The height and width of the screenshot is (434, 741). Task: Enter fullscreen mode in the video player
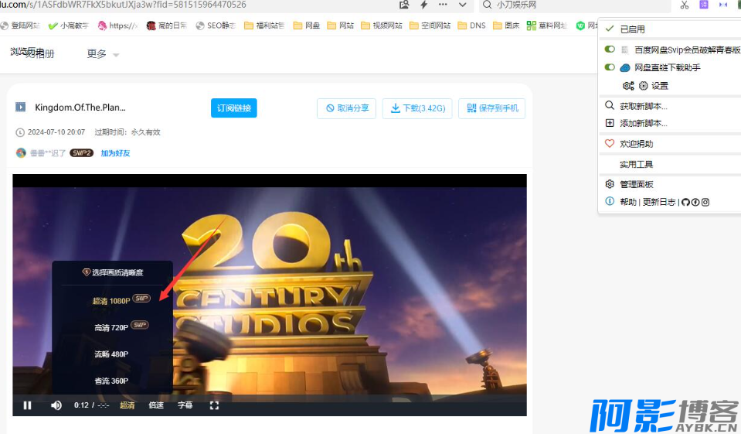(215, 405)
